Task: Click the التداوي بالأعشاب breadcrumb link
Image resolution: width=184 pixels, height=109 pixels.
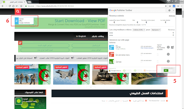Action: pos(114,101)
